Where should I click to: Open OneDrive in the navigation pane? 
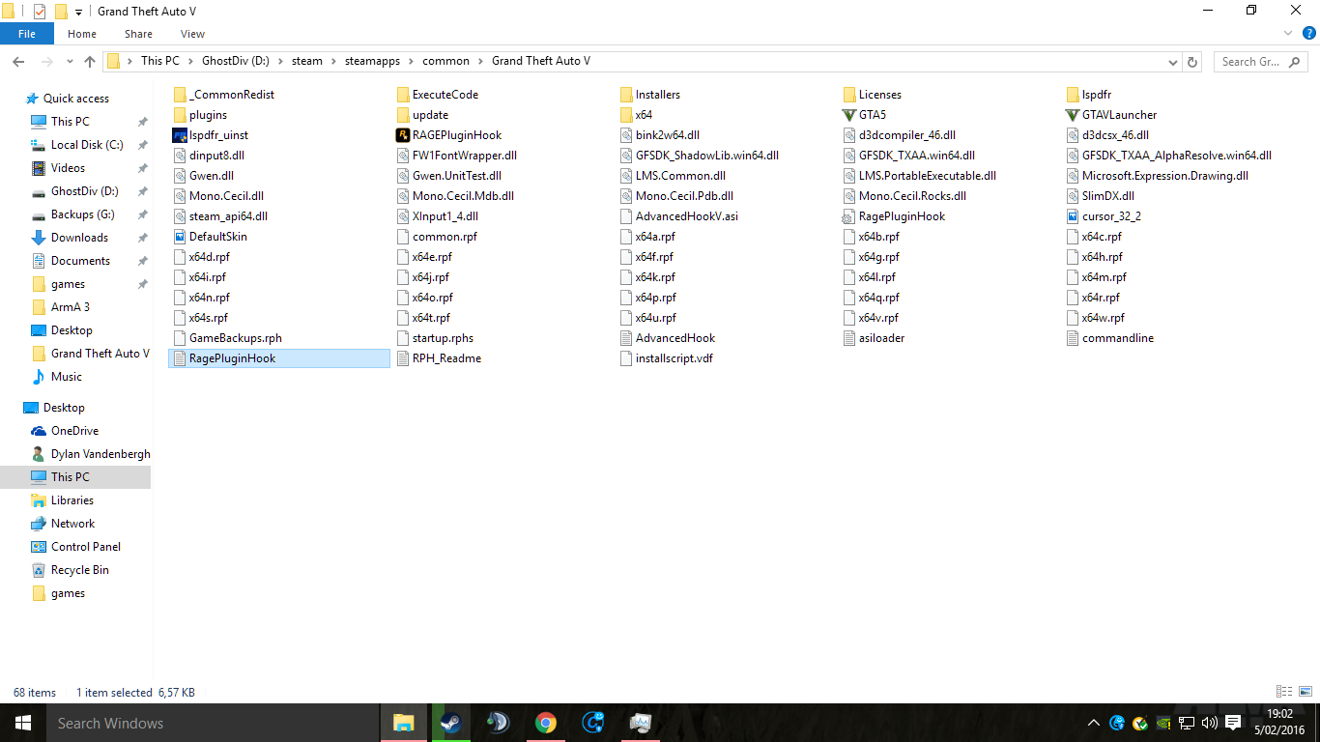[x=74, y=431]
